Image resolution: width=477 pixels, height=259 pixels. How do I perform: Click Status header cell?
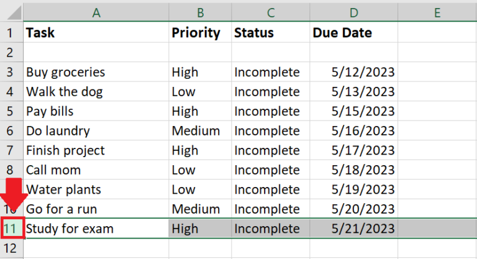coord(269,33)
